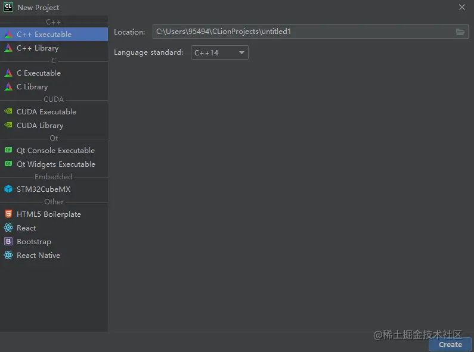Click the CUDA Library NVIDIA icon
The image size is (474, 352).
coord(8,125)
